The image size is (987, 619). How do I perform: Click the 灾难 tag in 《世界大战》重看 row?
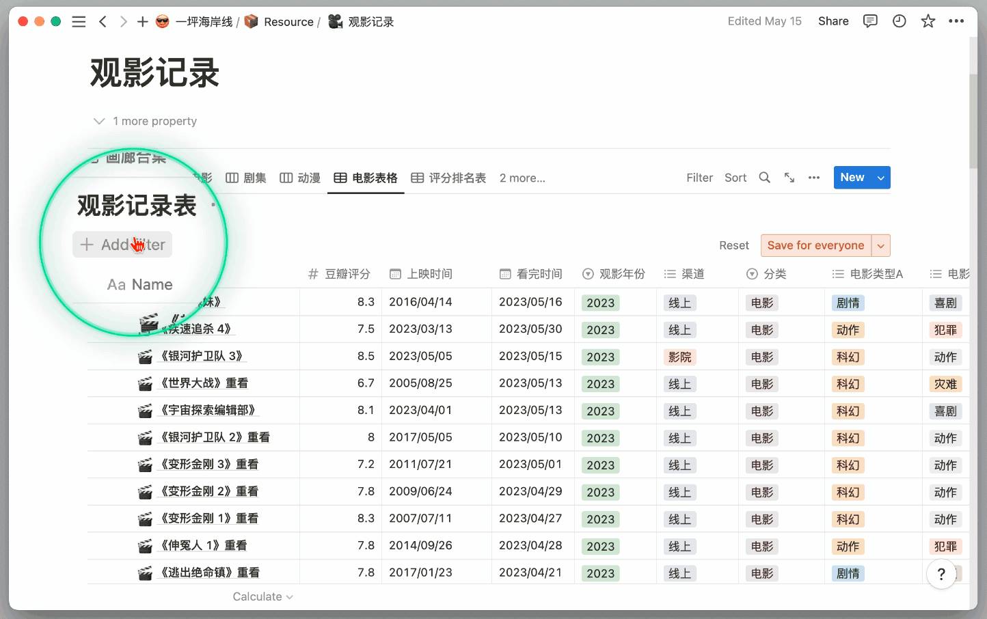[x=945, y=384]
